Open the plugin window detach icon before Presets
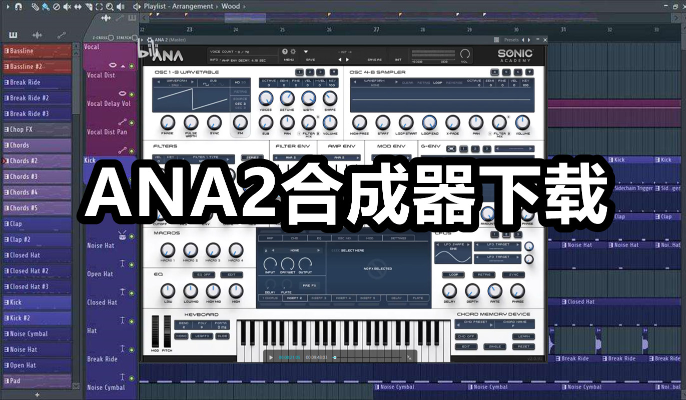686x400 pixels. 496,40
